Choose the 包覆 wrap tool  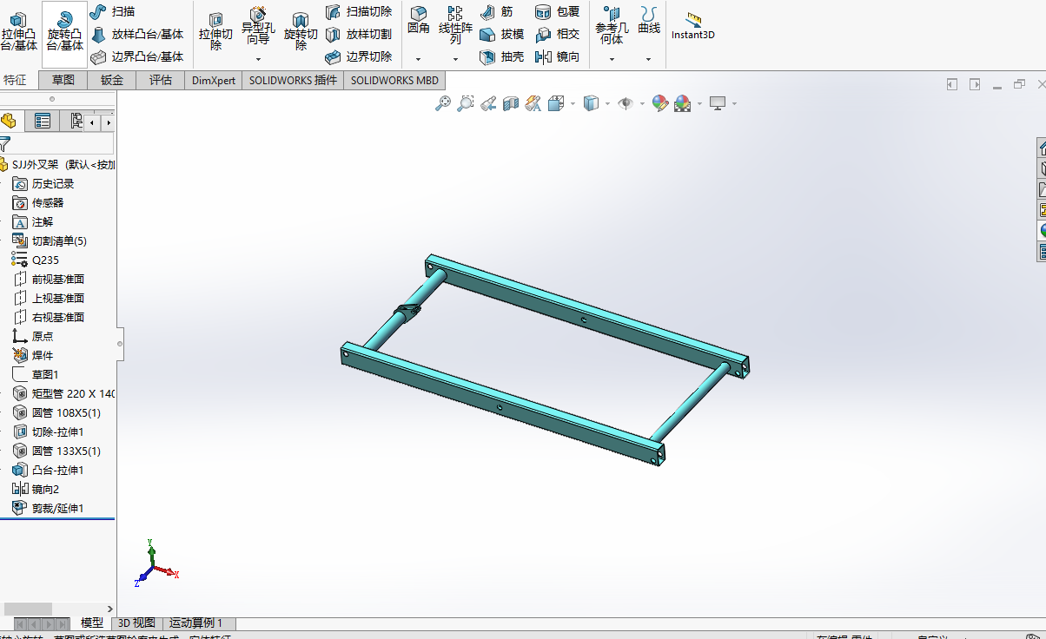pyautogui.click(x=557, y=11)
